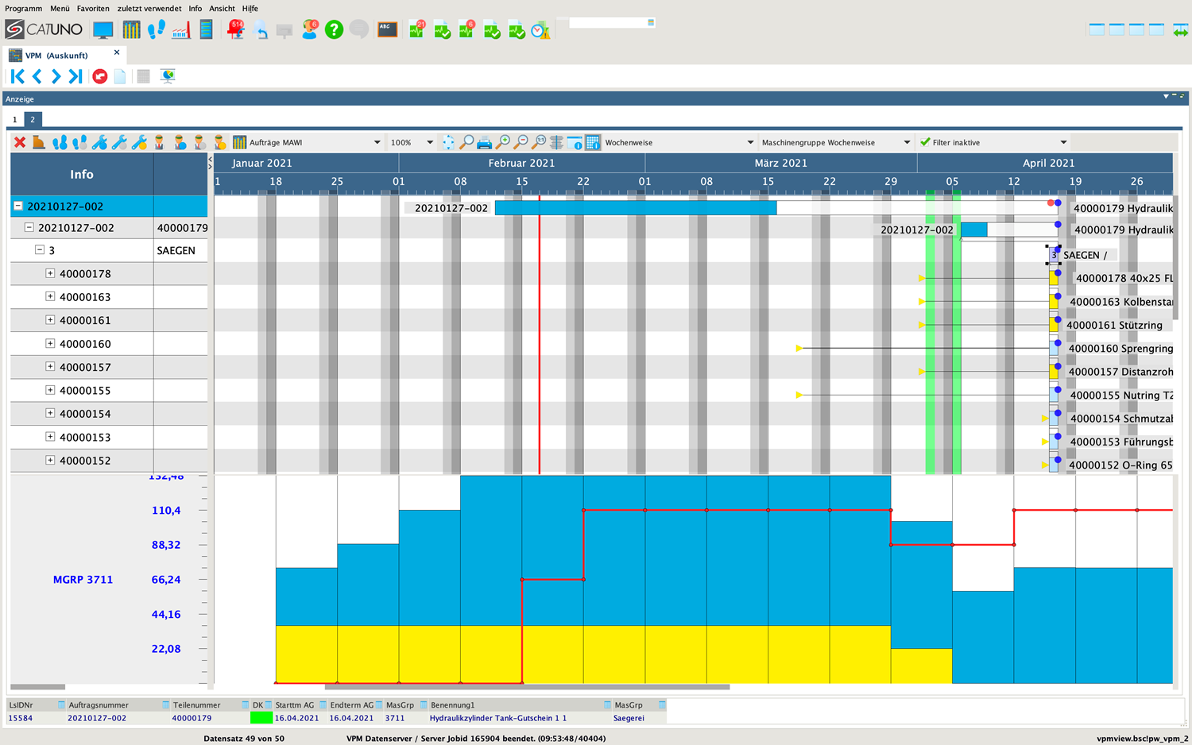This screenshot has width=1192, height=745.
Task: Click the support agent icon with badge 6
Action: [310, 30]
